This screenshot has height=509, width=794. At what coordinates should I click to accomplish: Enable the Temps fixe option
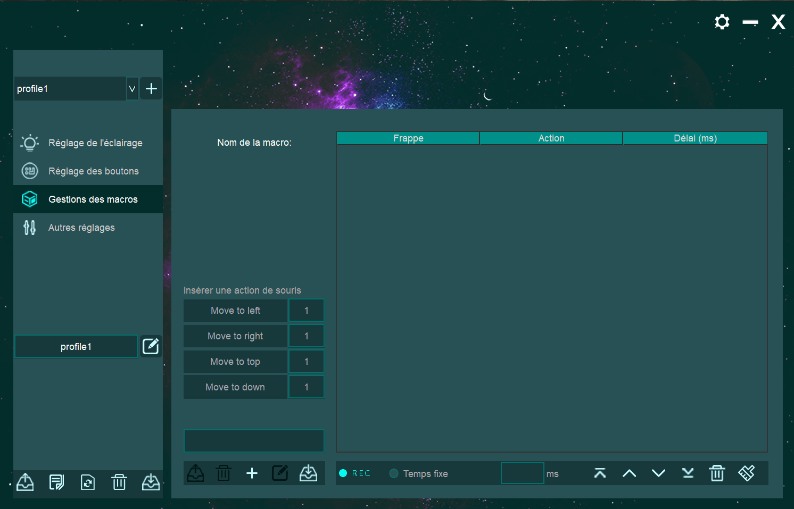(x=419, y=473)
